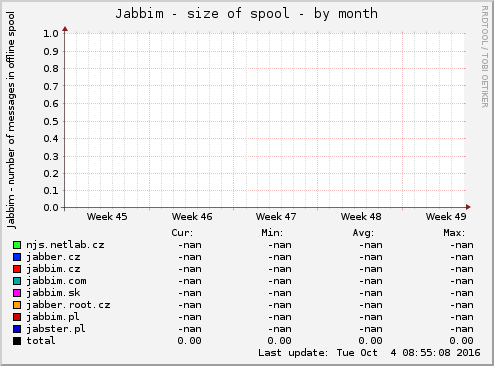Viewport: 494px width, 366px height.
Task: Select the jabbim.sk legend label
Action: coord(53,293)
